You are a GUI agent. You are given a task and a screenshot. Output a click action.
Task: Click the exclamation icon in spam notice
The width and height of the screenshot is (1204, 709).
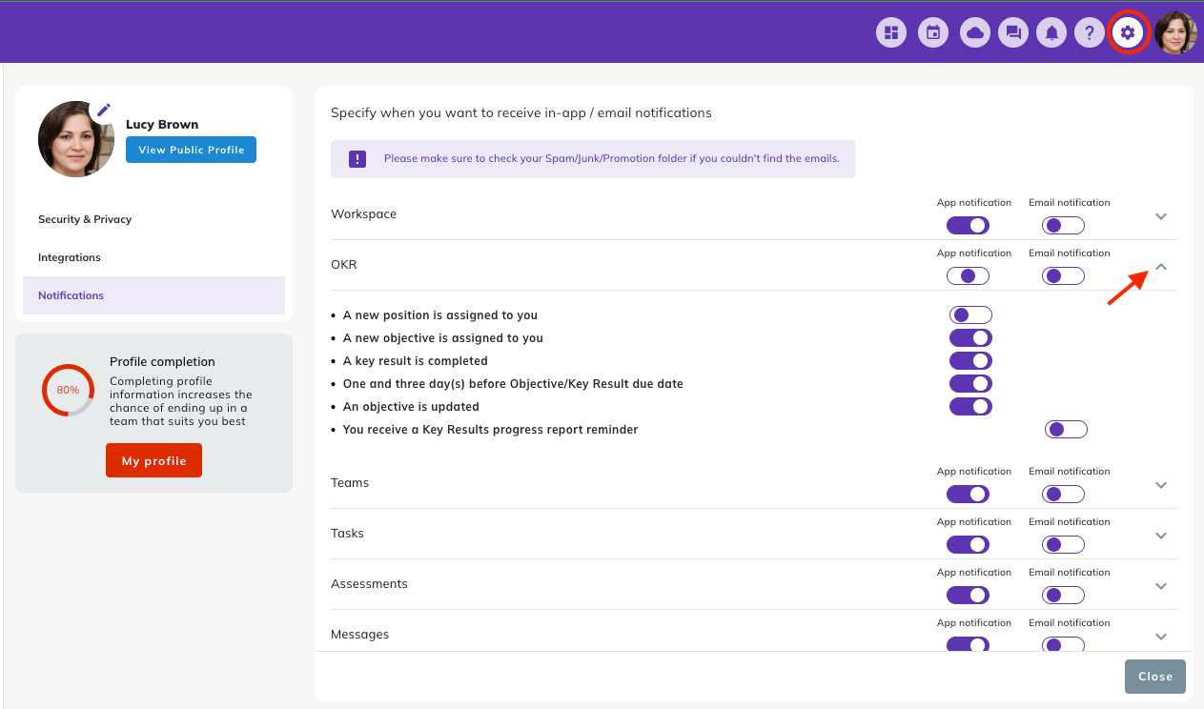point(357,159)
